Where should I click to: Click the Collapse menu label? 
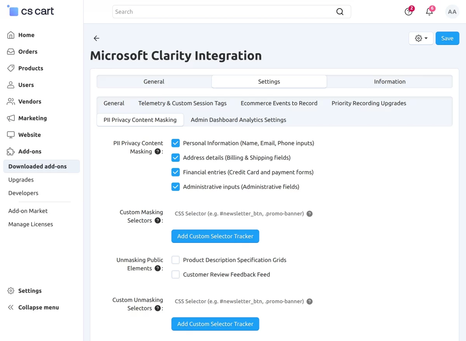coord(38,308)
